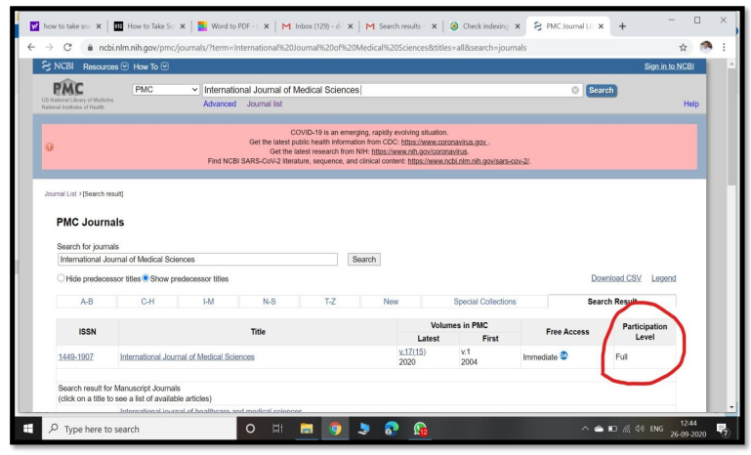Select Show predecessor titles option
Viewport: 751px width, 455px height.
coord(146,279)
